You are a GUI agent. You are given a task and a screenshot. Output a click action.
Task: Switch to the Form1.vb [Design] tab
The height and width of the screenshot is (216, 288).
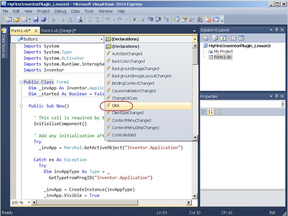pos(58,31)
